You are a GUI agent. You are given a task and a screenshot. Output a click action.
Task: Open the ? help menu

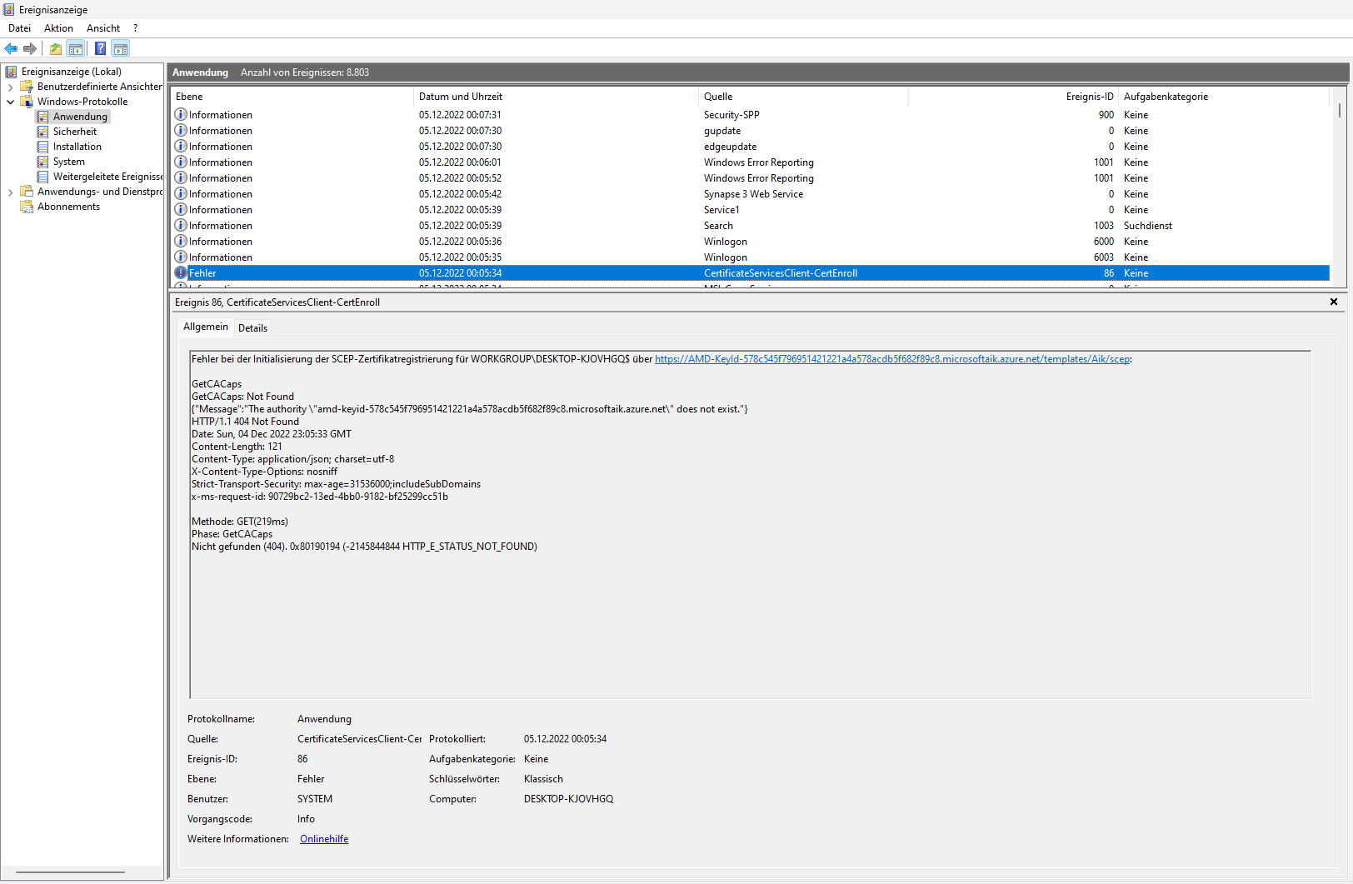tap(135, 28)
